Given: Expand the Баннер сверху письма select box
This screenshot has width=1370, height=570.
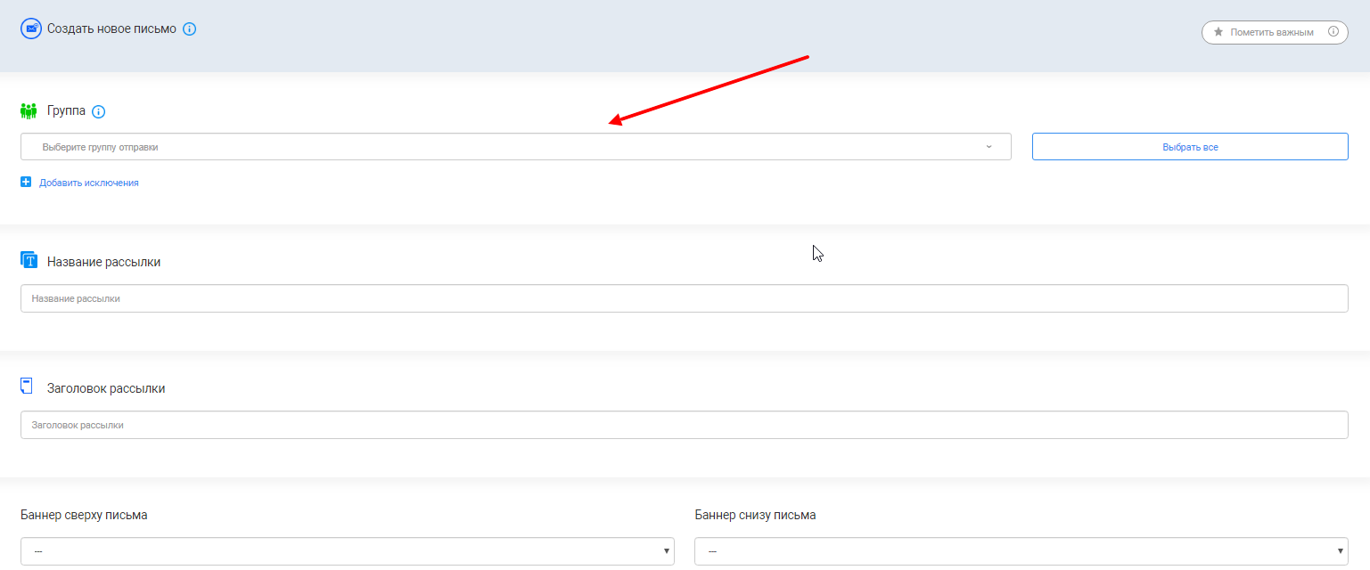Looking at the screenshot, I should click(347, 551).
